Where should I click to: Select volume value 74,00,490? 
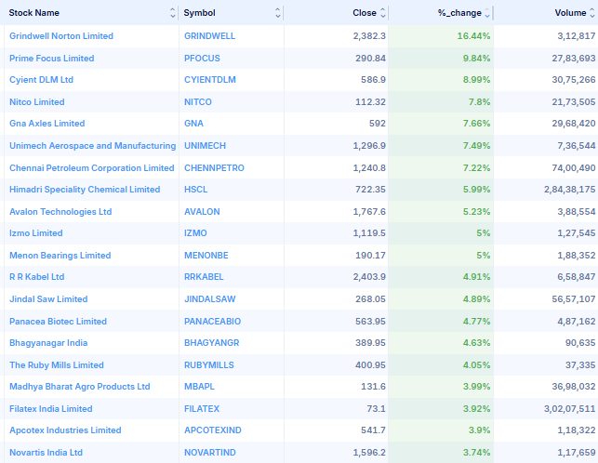[x=574, y=167]
